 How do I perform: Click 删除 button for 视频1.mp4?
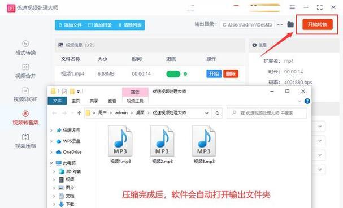(x=231, y=73)
